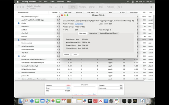Open News from the Dock
Image resolution: width=169 pixels, height=105 pixels.
[100, 101]
